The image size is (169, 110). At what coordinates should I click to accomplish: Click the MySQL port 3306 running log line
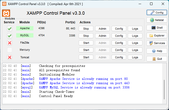[x=84, y=87]
